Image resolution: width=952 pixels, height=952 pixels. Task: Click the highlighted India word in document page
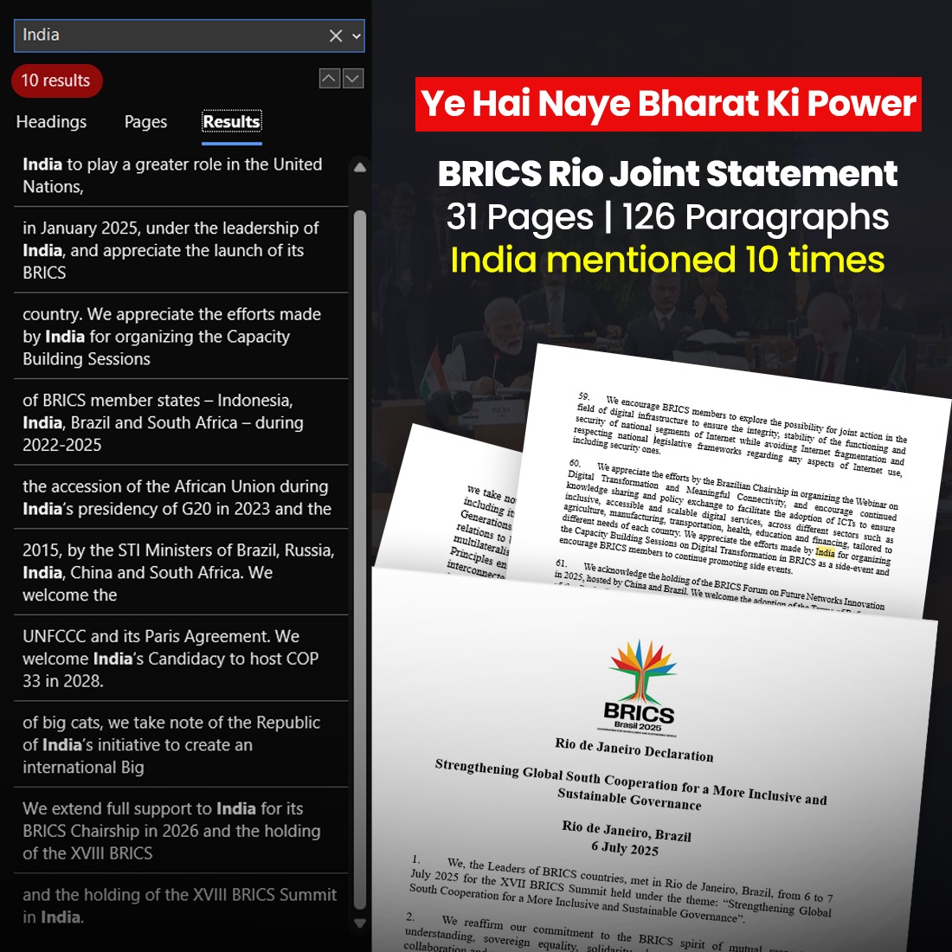pos(825,552)
